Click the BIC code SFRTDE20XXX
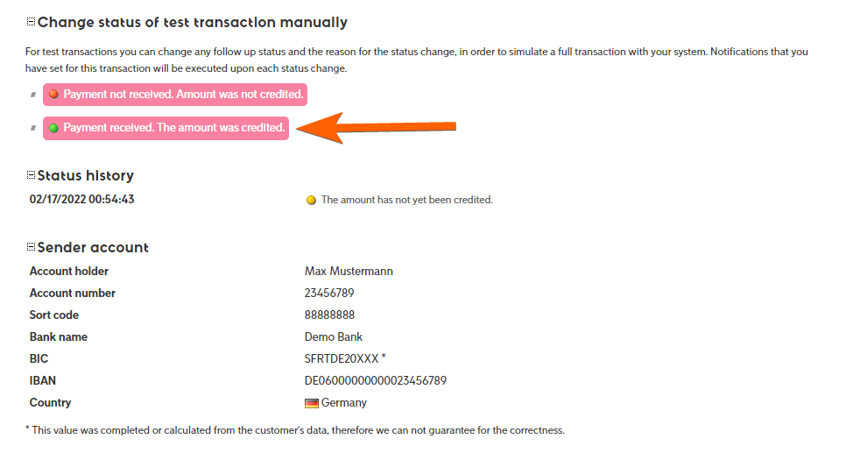The width and height of the screenshot is (846, 453). pyautogui.click(x=342, y=358)
